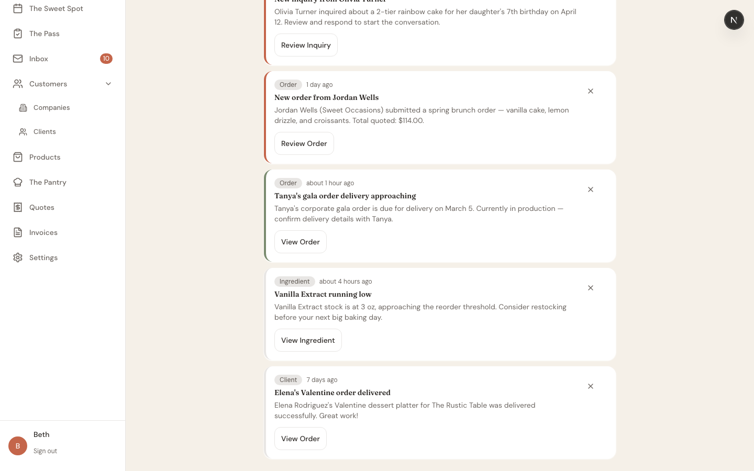Select the Invoices document icon

18,232
